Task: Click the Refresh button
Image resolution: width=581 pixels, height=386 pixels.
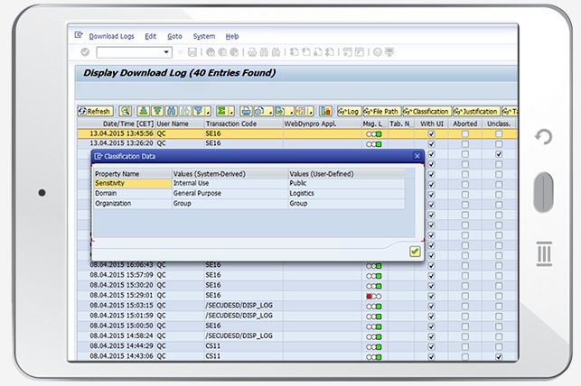Action: 95,111
